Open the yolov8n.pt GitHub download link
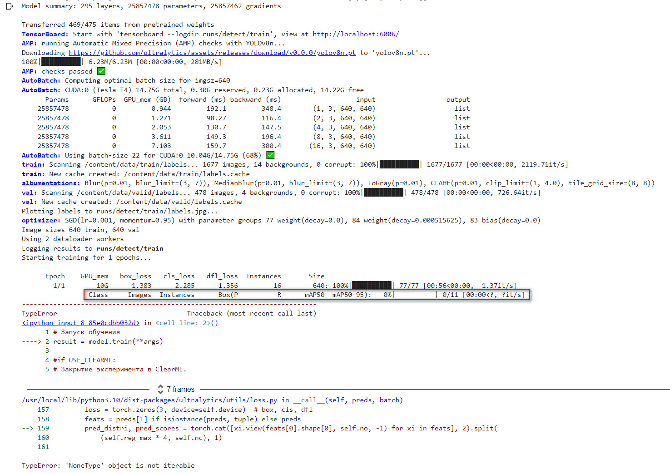Image resolution: width=670 pixels, height=474 pixels. tap(212, 52)
